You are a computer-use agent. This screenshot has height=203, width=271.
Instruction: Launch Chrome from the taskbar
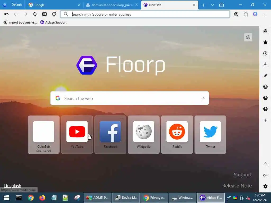(x=31, y=198)
